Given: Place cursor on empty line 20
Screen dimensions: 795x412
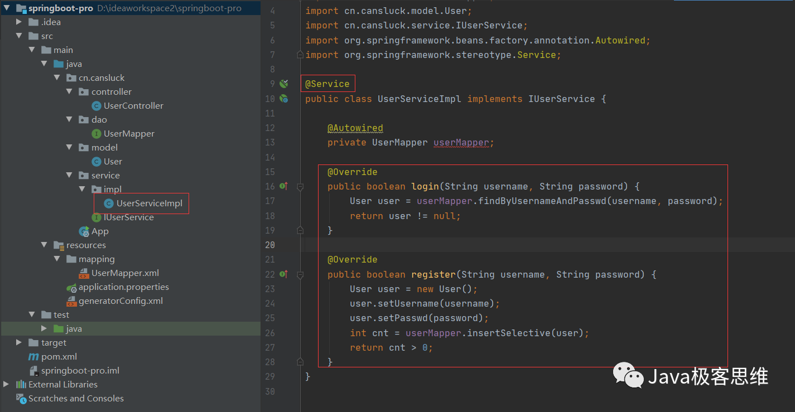Looking at the screenshot, I should point(547,245).
